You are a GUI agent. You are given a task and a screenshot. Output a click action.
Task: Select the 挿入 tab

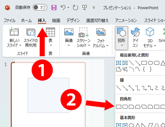point(42,20)
